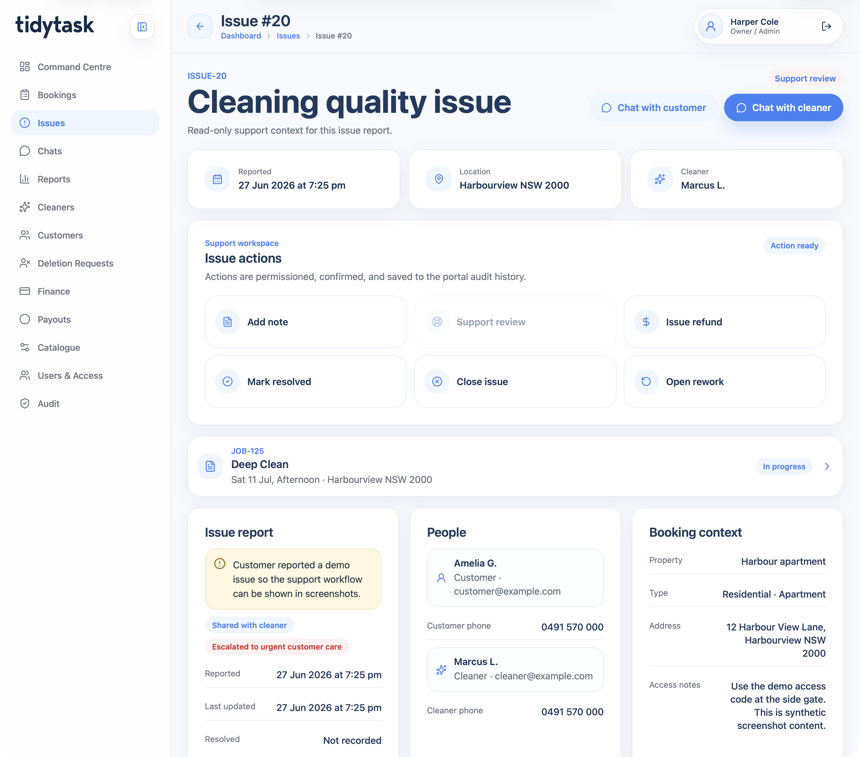The image size is (860, 757).
Task: Click the tidytask logo
Action: (x=55, y=25)
